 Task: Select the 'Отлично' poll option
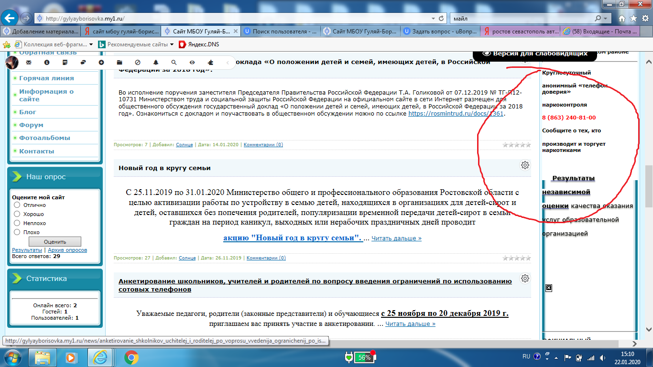[17, 205]
